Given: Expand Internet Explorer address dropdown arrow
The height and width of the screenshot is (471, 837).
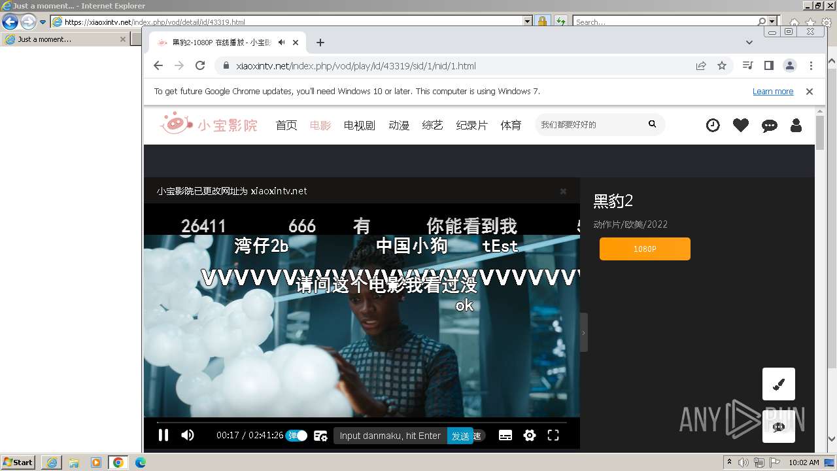Looking at the screenshot, I should [x=528, y=22].
